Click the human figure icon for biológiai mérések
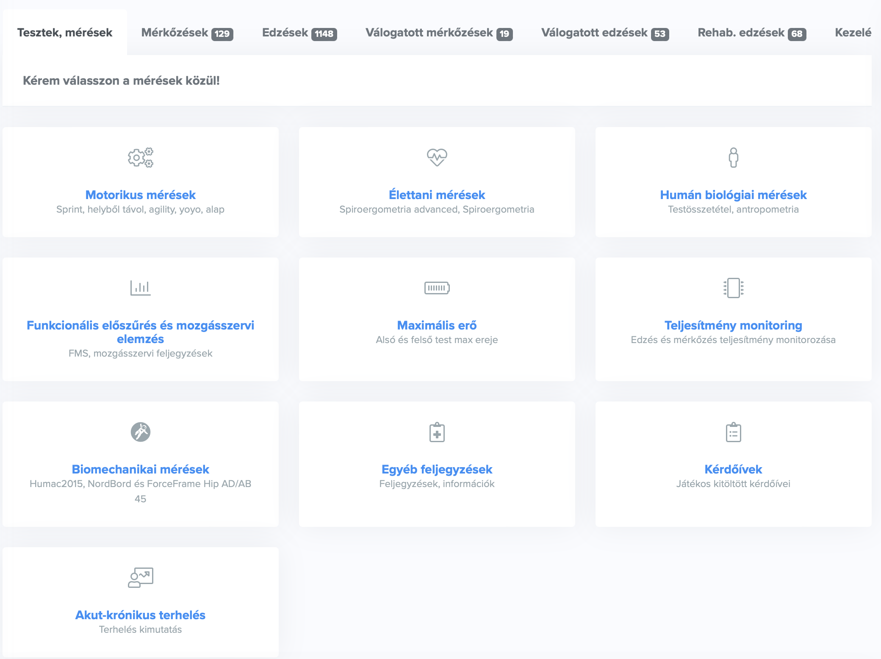 pyautogui.click(x=733, y=158)
